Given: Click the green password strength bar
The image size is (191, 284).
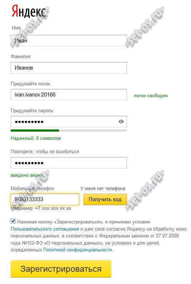Looking at the screenshot, I should 35,131.
